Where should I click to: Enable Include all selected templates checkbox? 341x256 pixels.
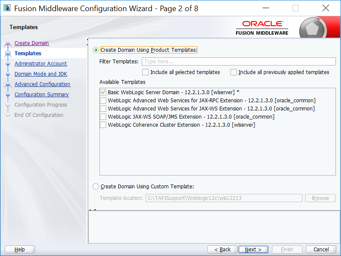point(146,72)
